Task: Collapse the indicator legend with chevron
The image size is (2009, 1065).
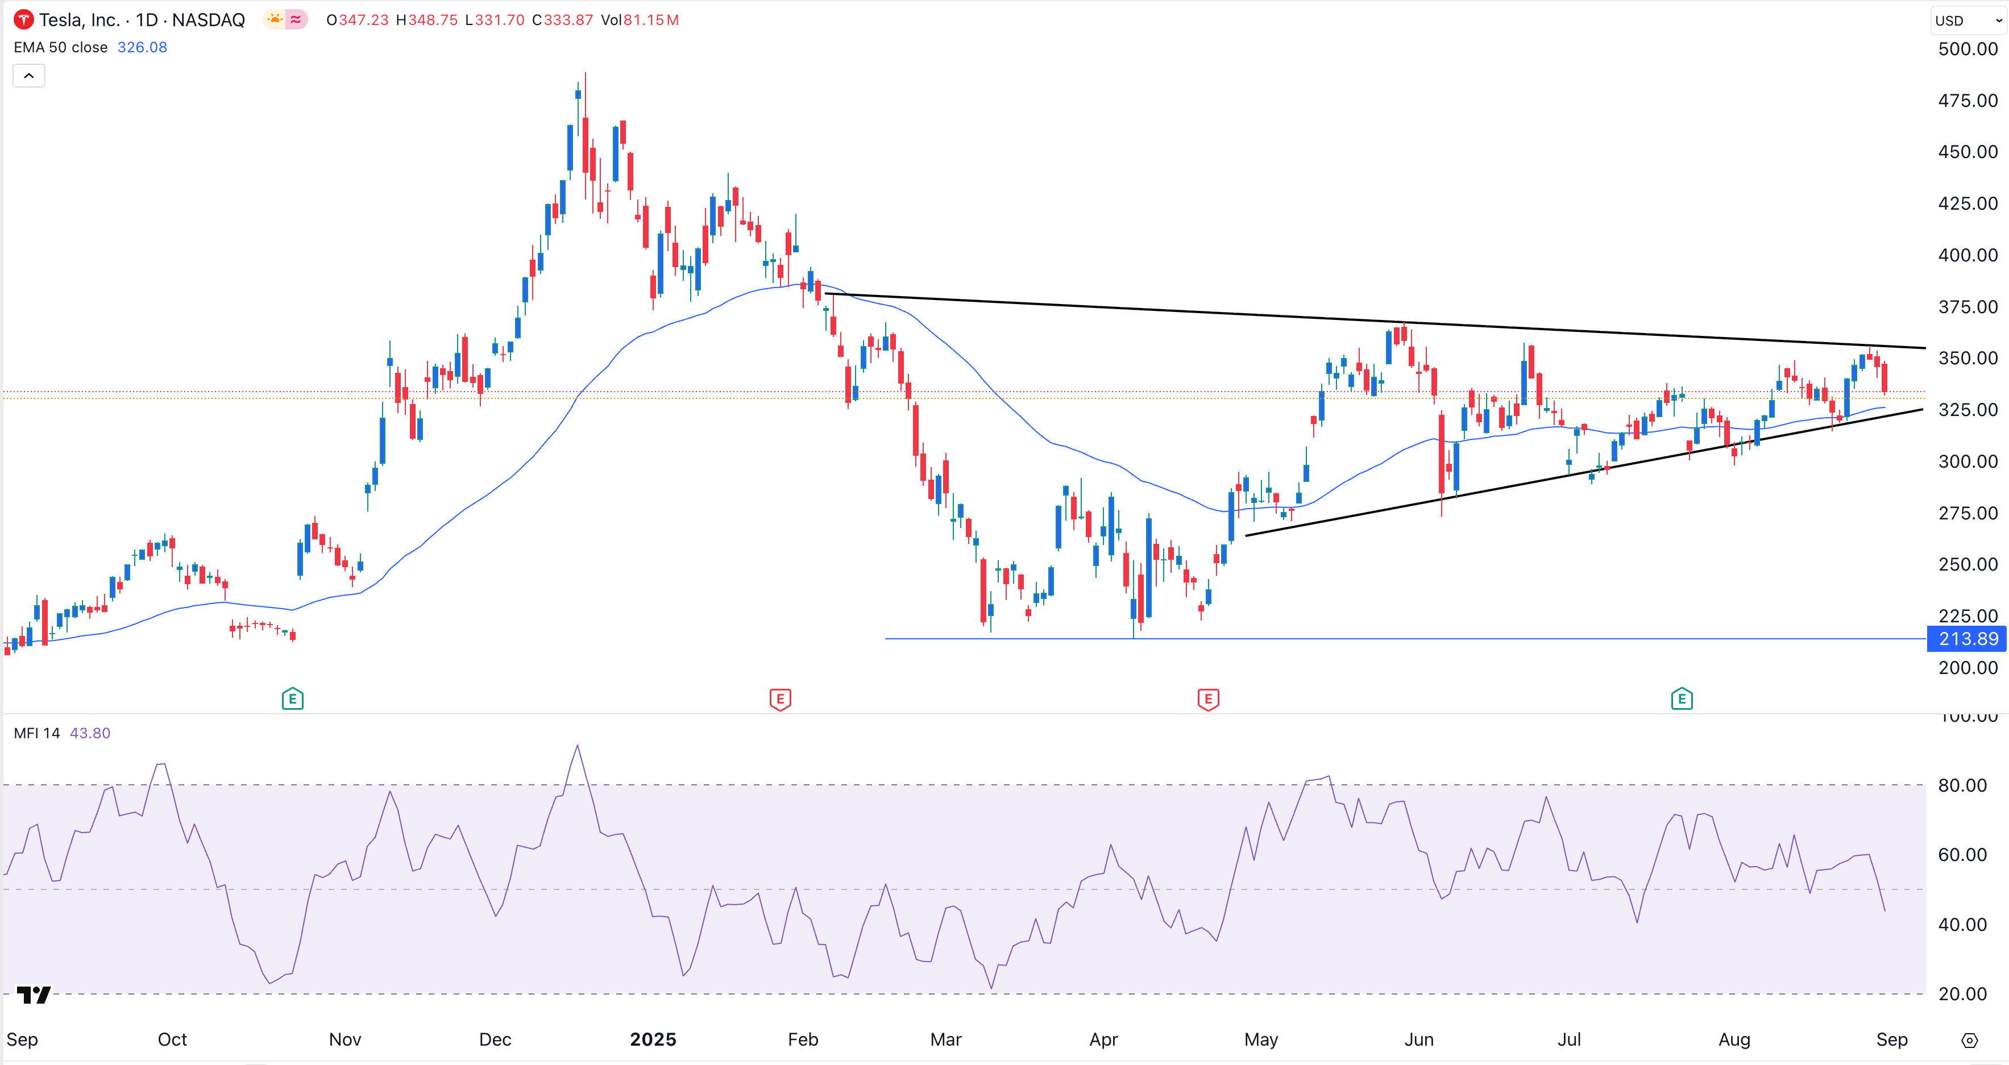Action: pyautogui.click(x=29, y=76)
